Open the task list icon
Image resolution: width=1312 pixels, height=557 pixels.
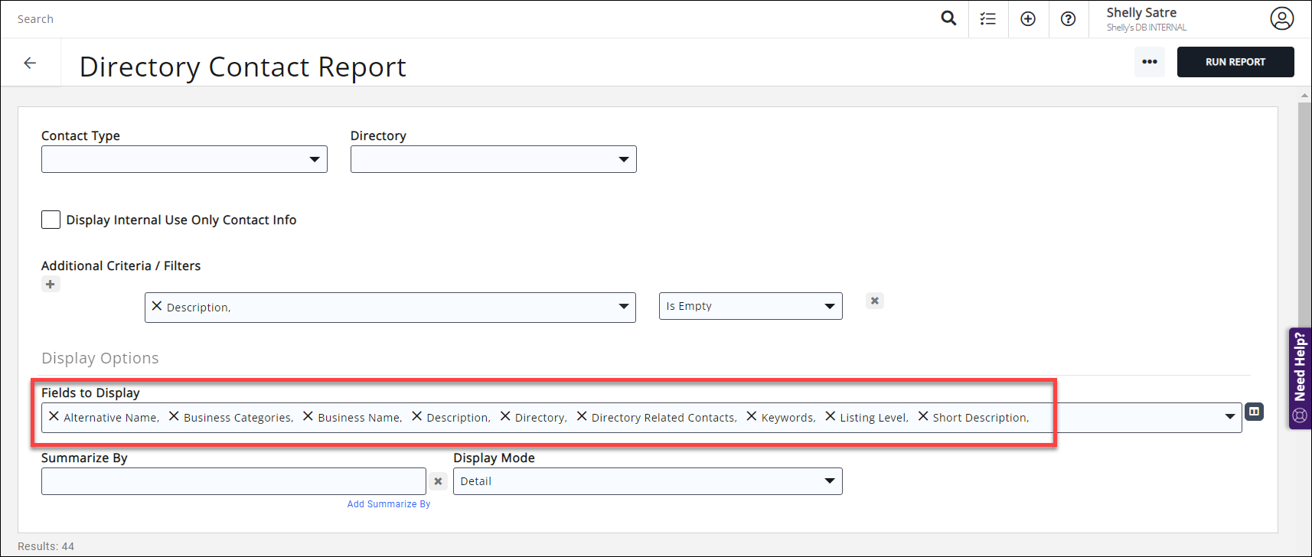pyautogui.click(x=988, y=19)
